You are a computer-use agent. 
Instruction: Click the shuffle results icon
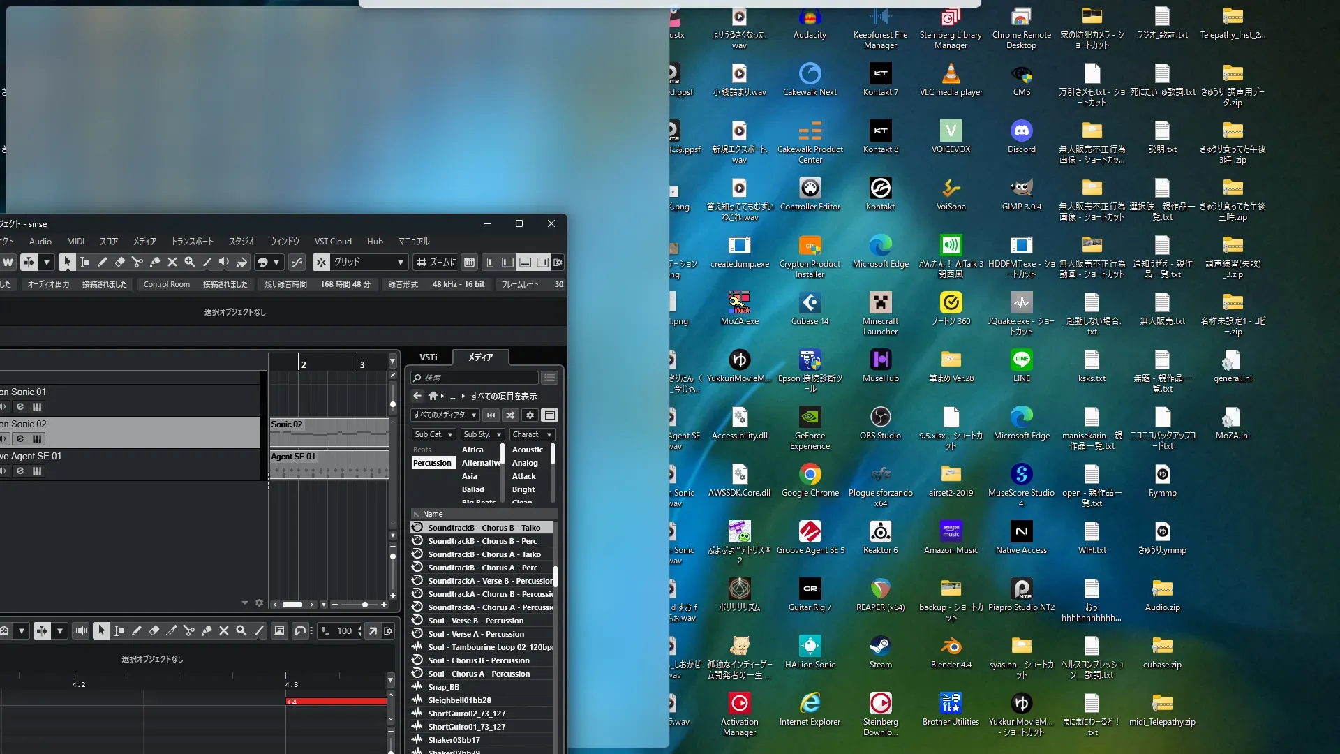(x=511, y=415)
